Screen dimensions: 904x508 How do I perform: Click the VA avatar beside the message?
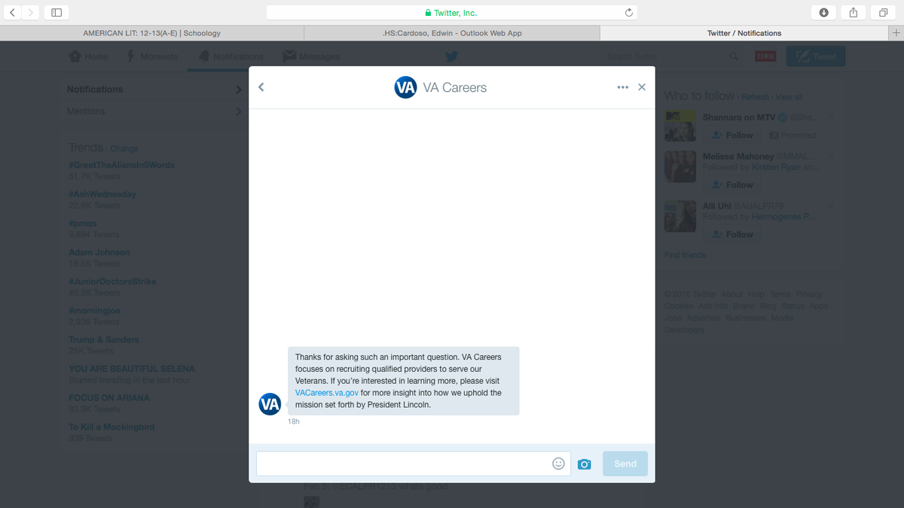[x=270, y=403]
